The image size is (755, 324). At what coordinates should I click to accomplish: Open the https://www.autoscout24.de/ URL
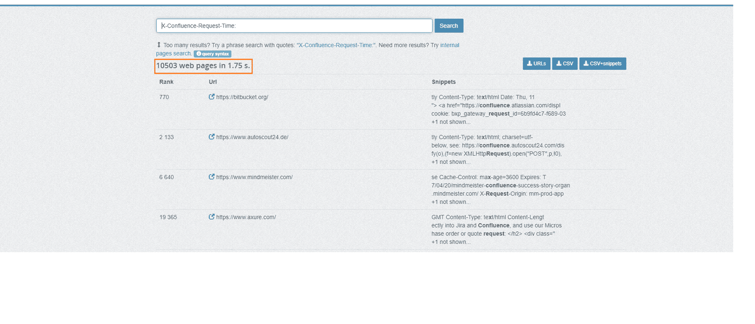click(252, 137)
